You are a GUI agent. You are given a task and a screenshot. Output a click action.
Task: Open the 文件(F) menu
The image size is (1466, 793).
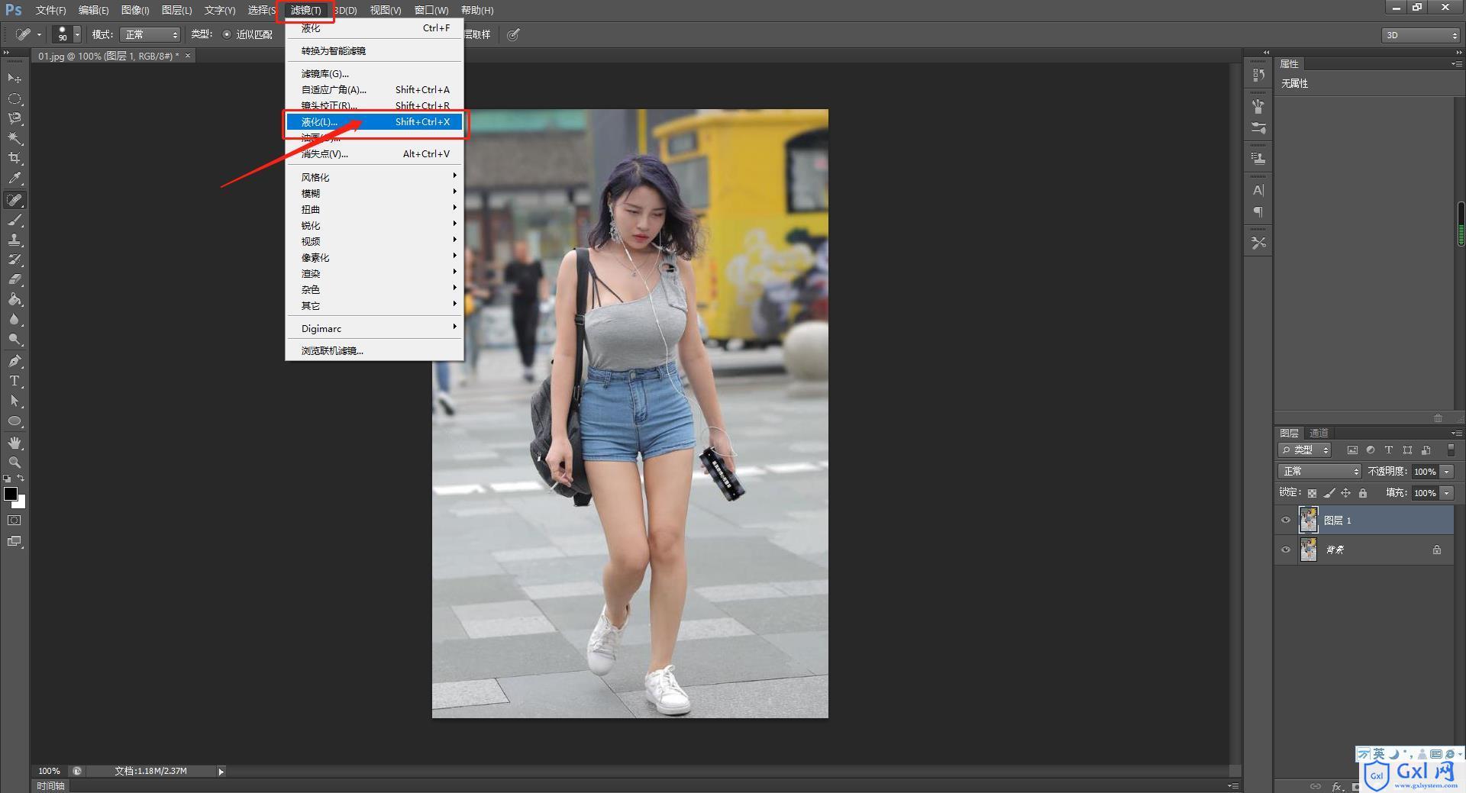50,10
